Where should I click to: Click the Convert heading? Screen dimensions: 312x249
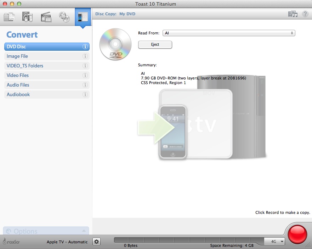[x=22, y=35]
